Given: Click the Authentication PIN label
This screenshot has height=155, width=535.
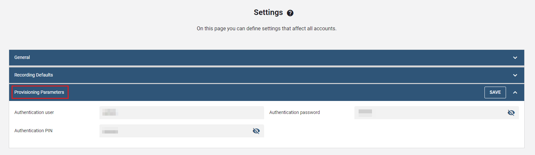Looking at the screenshot, I should point(33,131).
